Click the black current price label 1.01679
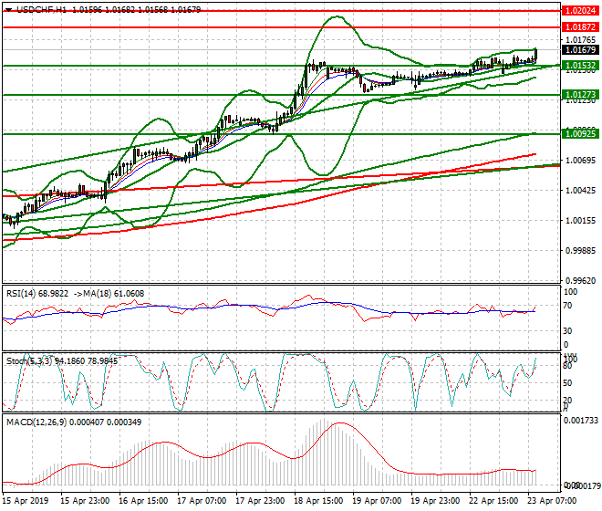This screenshot has width=602, height=511. pos(580,49)
